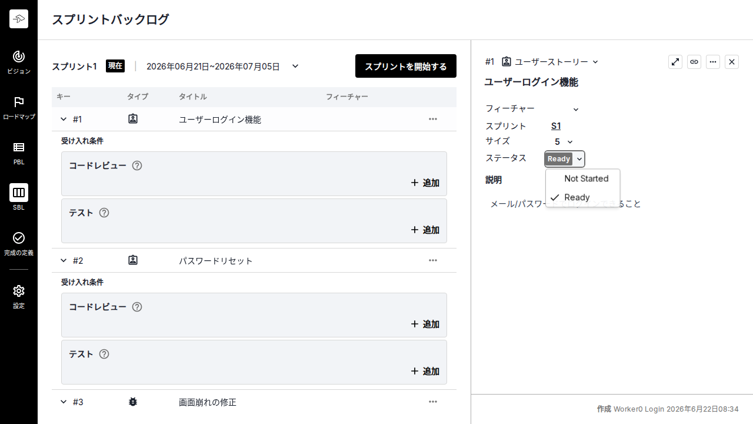
Task: Select Ready status option
Action: (x=582, y=197)
